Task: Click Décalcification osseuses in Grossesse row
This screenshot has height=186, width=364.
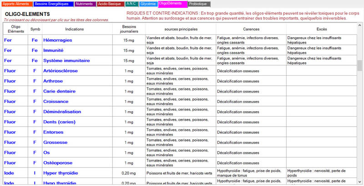Action: [251, 142]
